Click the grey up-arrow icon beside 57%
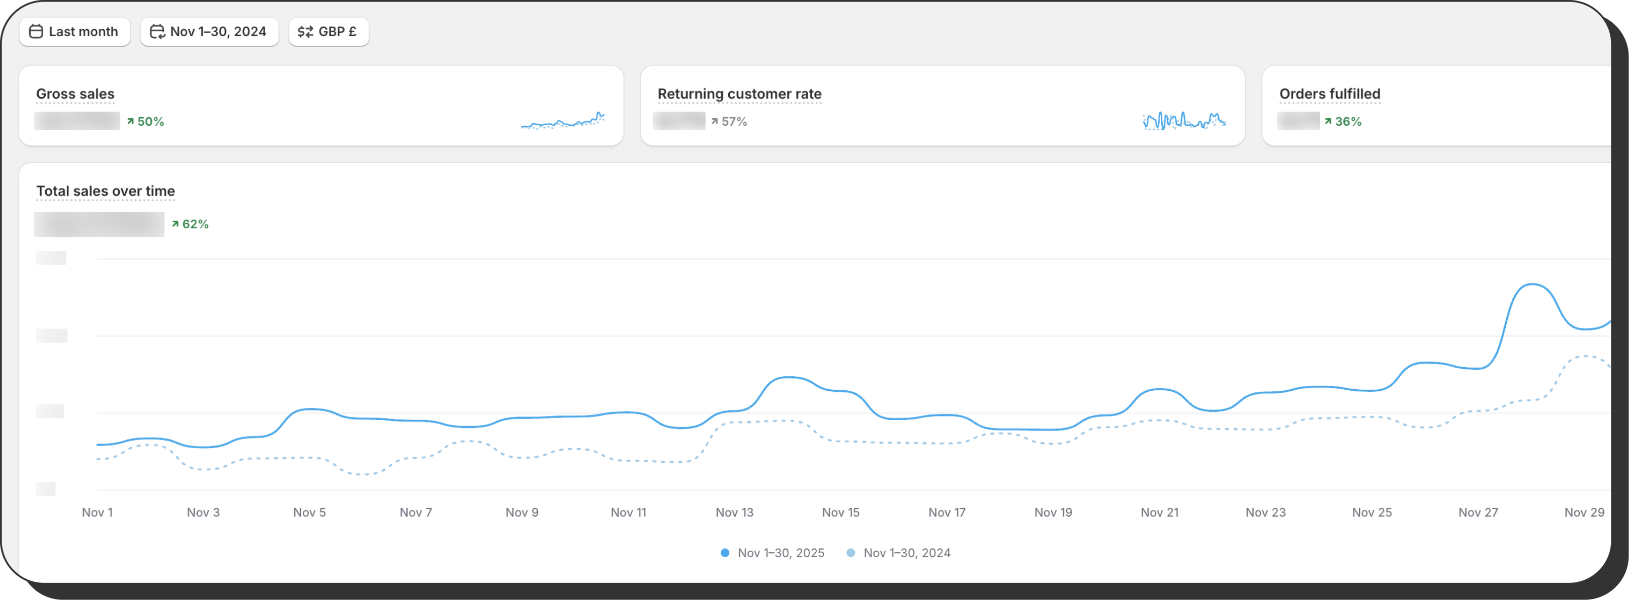Image resolution: width=1629 pixels, height=600 pixels. 715,121
